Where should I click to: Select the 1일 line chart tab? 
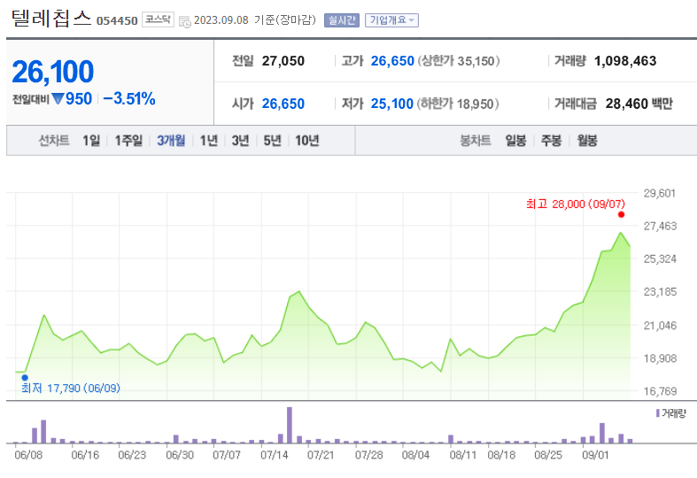click(x=91, y=141)
